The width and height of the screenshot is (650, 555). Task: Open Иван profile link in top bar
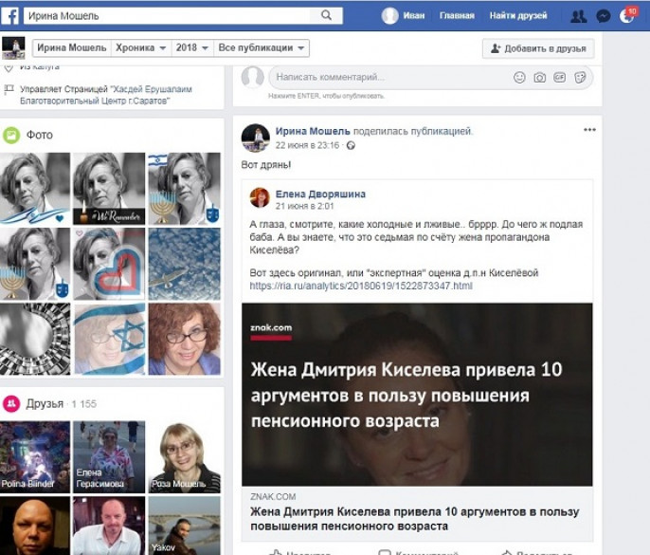(x=414, y=16)
